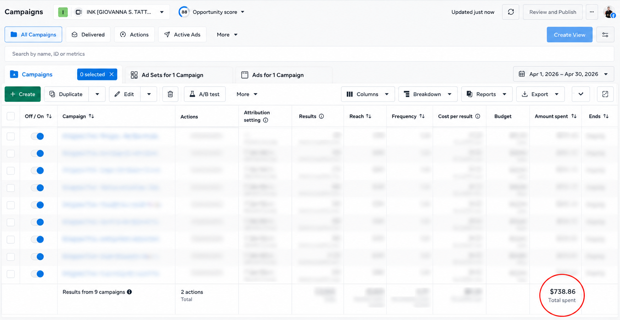Viewport: 620px width, 320px height.
Task: Toggle off the seventh campaign switch
Action: 37,239
